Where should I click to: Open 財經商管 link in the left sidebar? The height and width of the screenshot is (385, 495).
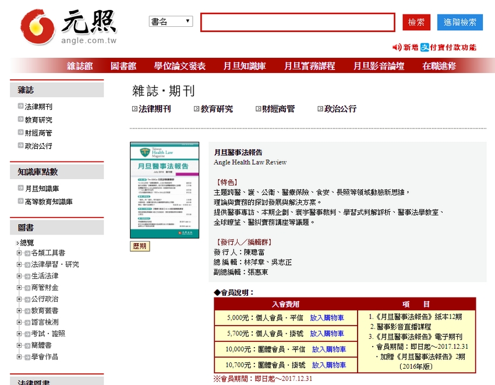(x=38, y=133)
